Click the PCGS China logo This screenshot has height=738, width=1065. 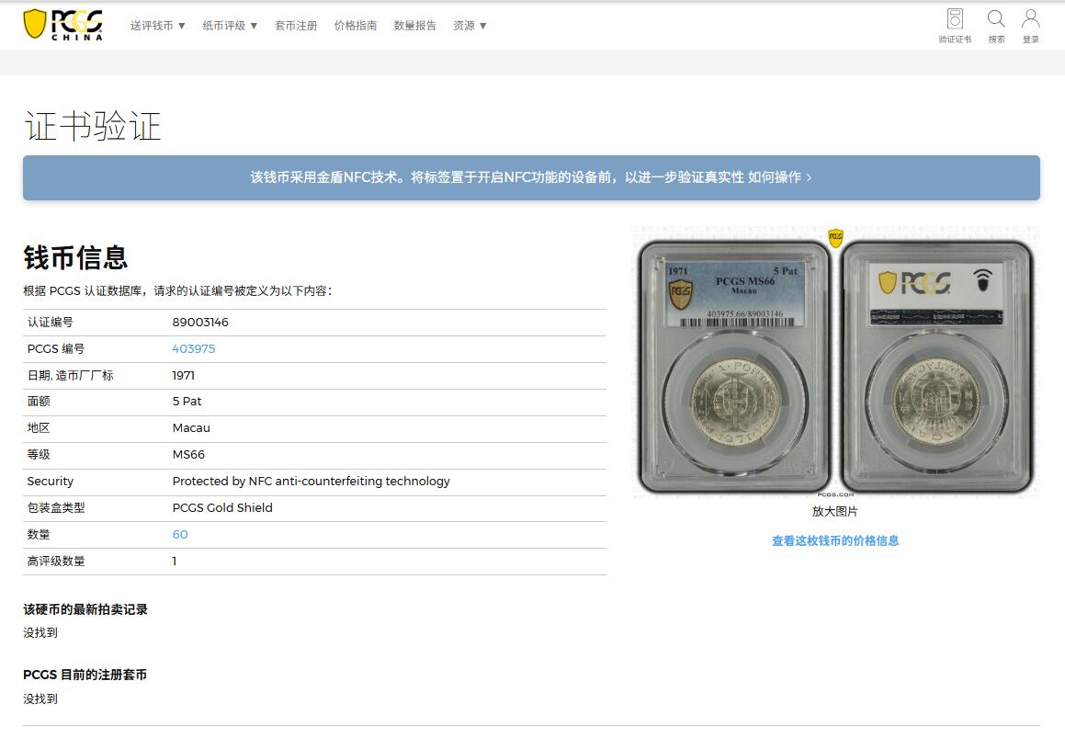[x=63, y=25]
